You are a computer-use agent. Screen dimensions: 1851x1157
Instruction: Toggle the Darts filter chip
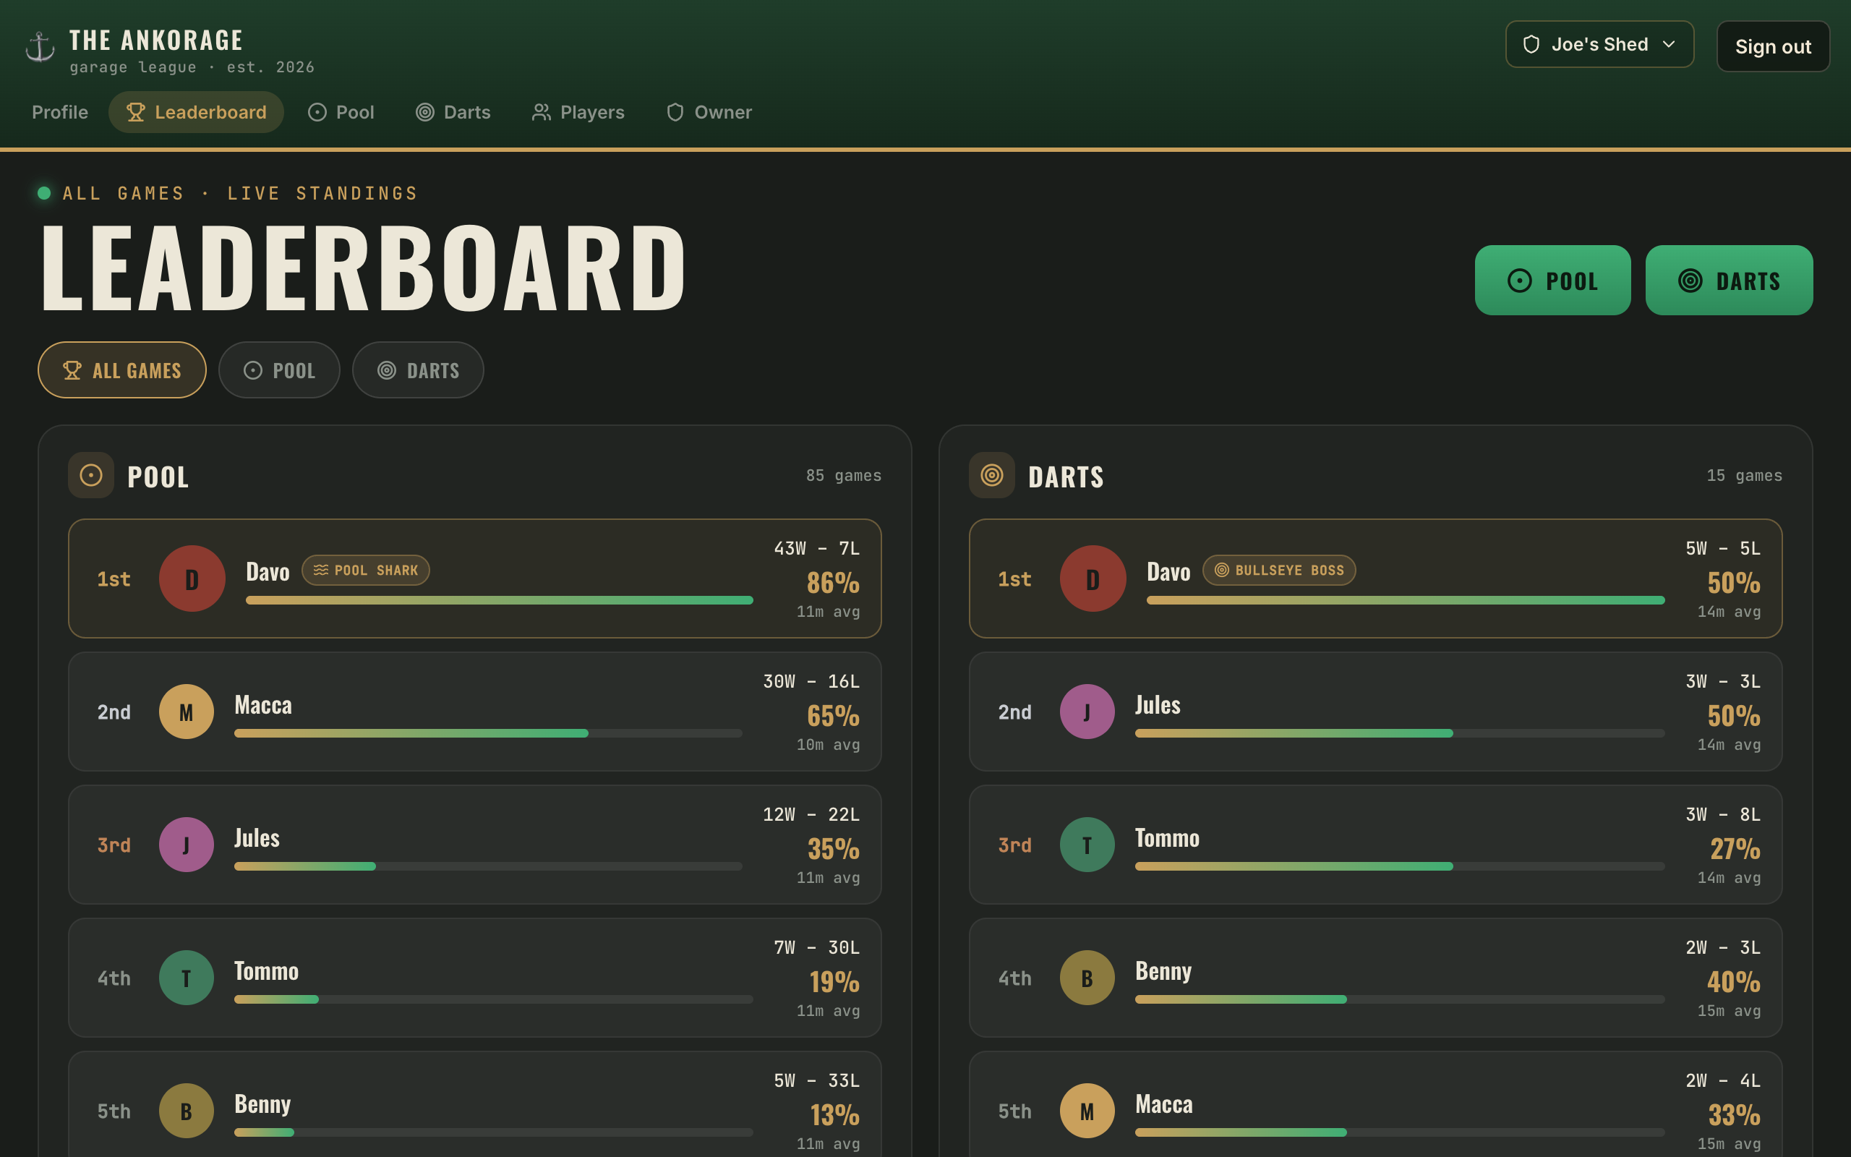click(x=418, y=370)
